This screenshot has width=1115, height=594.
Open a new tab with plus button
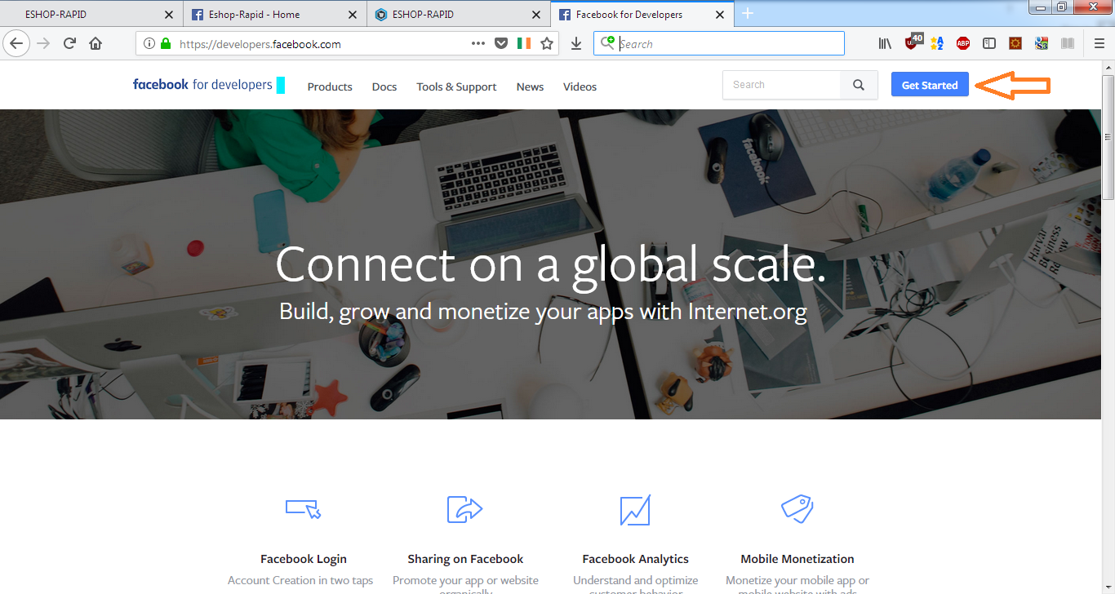[x=748, y=13]
